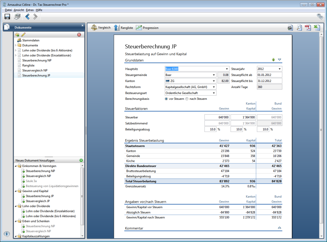Click the red delete circle icon

[79, 35]
